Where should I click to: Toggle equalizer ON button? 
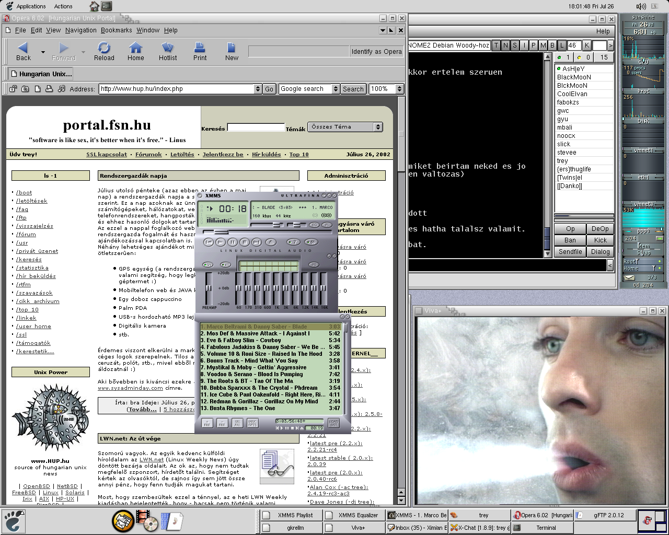pos(208,264)
